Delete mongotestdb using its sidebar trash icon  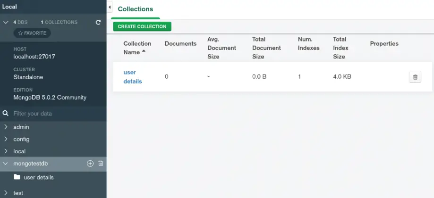(x=100, y=164)
